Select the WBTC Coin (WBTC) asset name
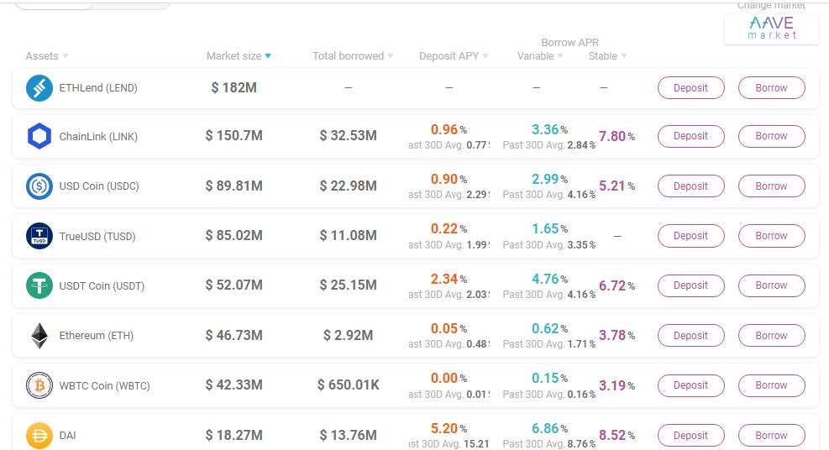Viewport: 829px width, 450px height. 105,385
